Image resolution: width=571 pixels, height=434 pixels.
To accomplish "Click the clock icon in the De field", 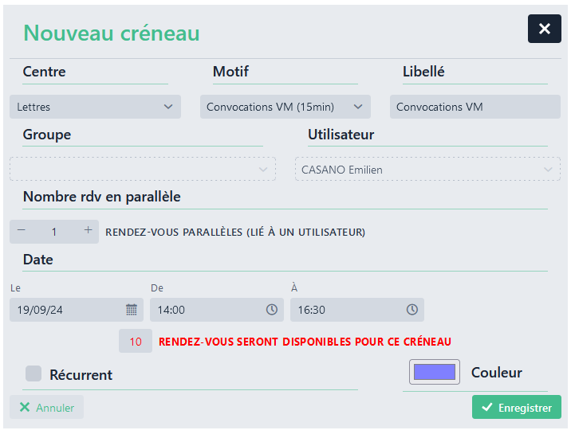I will pyautogui.click(x=272, y=310).
